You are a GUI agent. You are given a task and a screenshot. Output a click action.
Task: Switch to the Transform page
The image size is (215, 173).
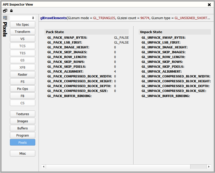pyautogui.click(x=22, y=32)
